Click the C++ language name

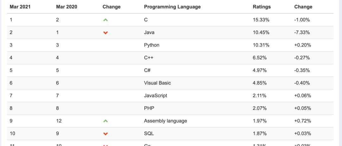[x=149, y=58]
